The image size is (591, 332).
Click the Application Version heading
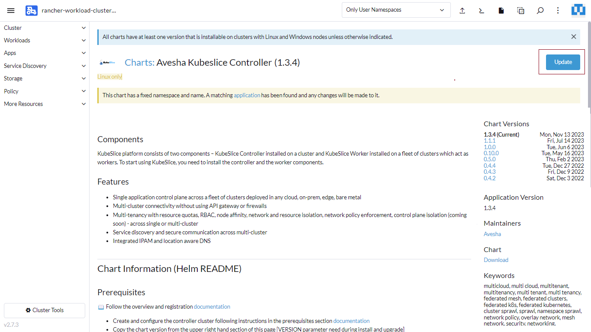514,197
